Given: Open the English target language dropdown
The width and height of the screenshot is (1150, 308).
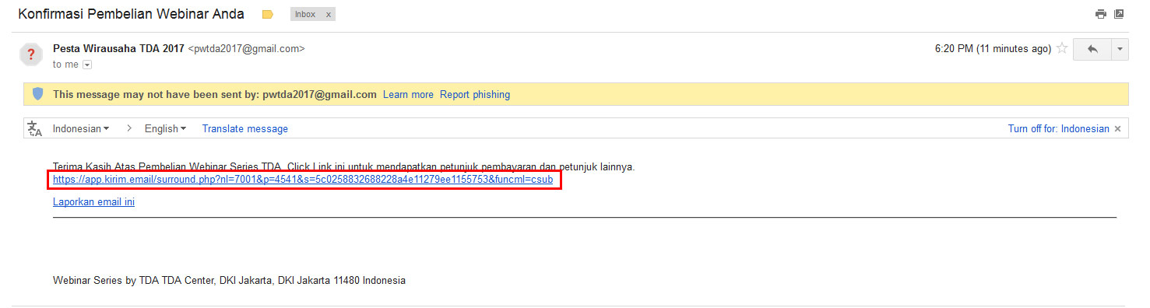Looking at the screenshot, I should 165,128.
